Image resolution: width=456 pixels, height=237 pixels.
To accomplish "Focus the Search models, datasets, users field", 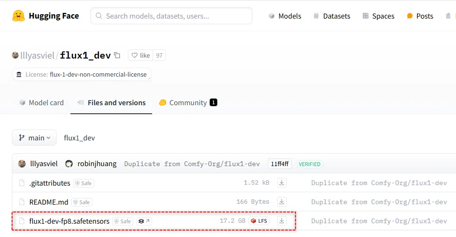I will (171, 16).
